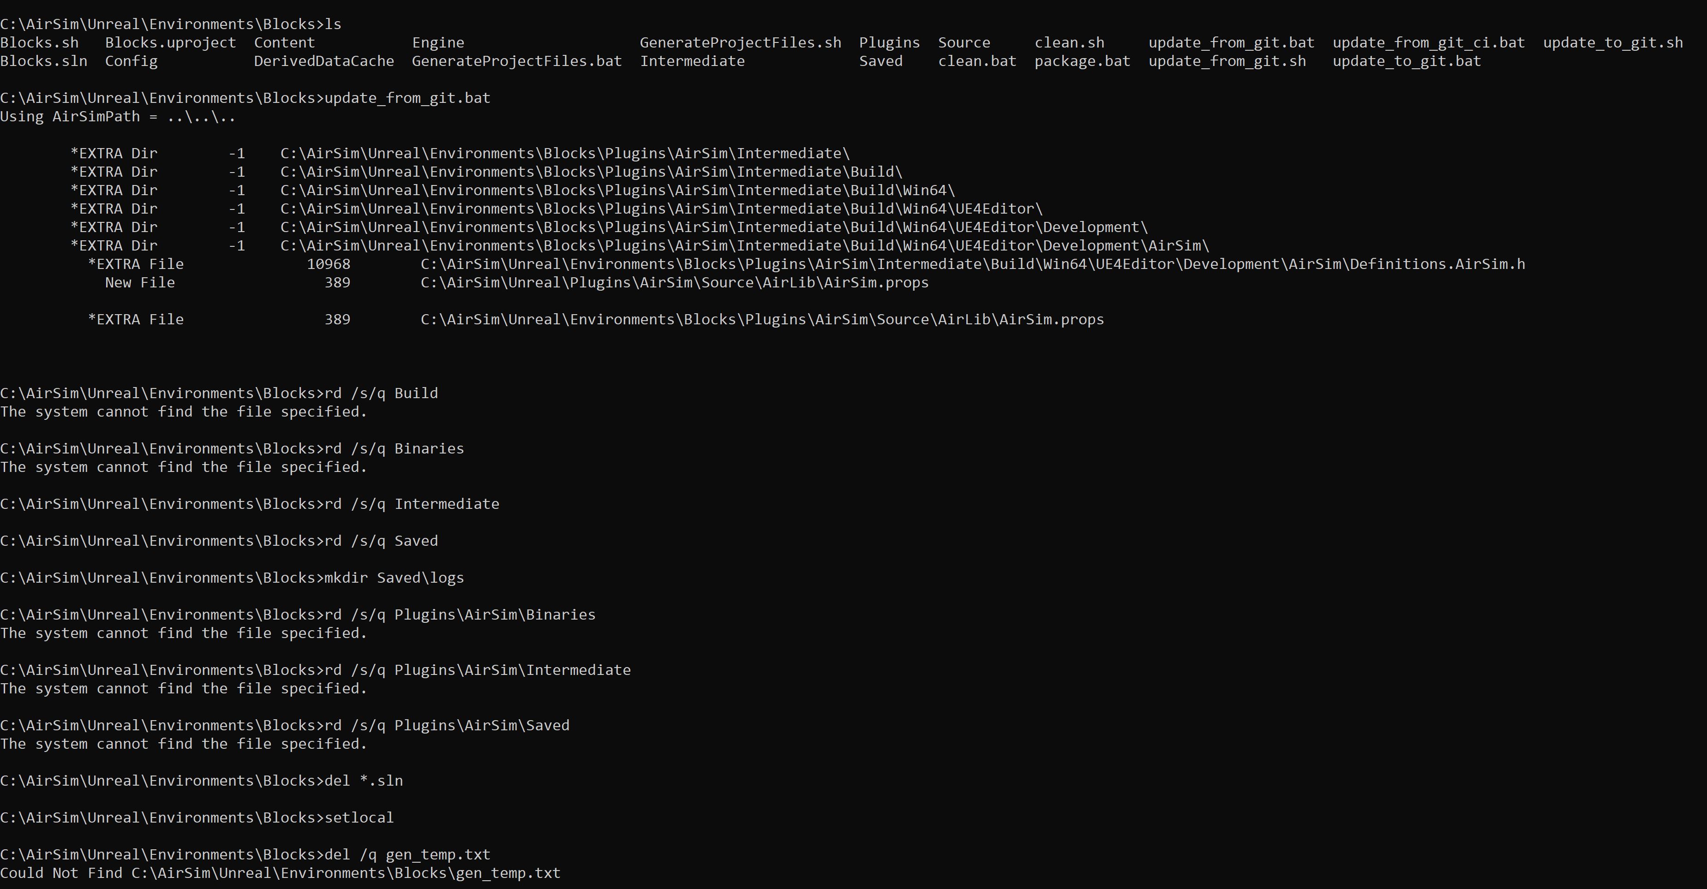The image size is (1707, 889).
Task: Click the clean.bat filename in the listing
Action: click(x=977, y=60)
